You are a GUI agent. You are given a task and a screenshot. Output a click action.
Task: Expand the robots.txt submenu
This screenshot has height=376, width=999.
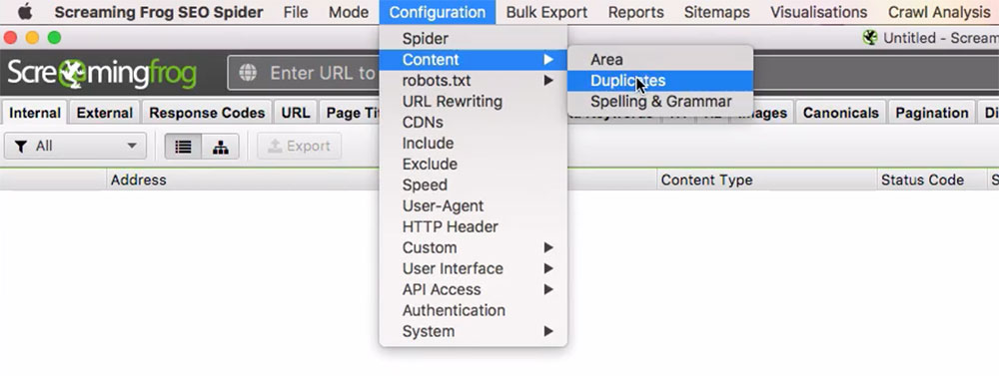(473, 81)
